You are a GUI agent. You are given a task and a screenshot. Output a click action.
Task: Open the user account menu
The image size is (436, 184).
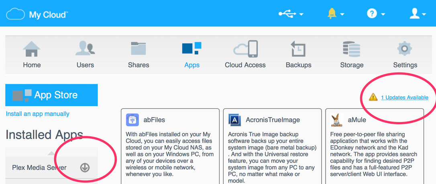coord(418,13)
